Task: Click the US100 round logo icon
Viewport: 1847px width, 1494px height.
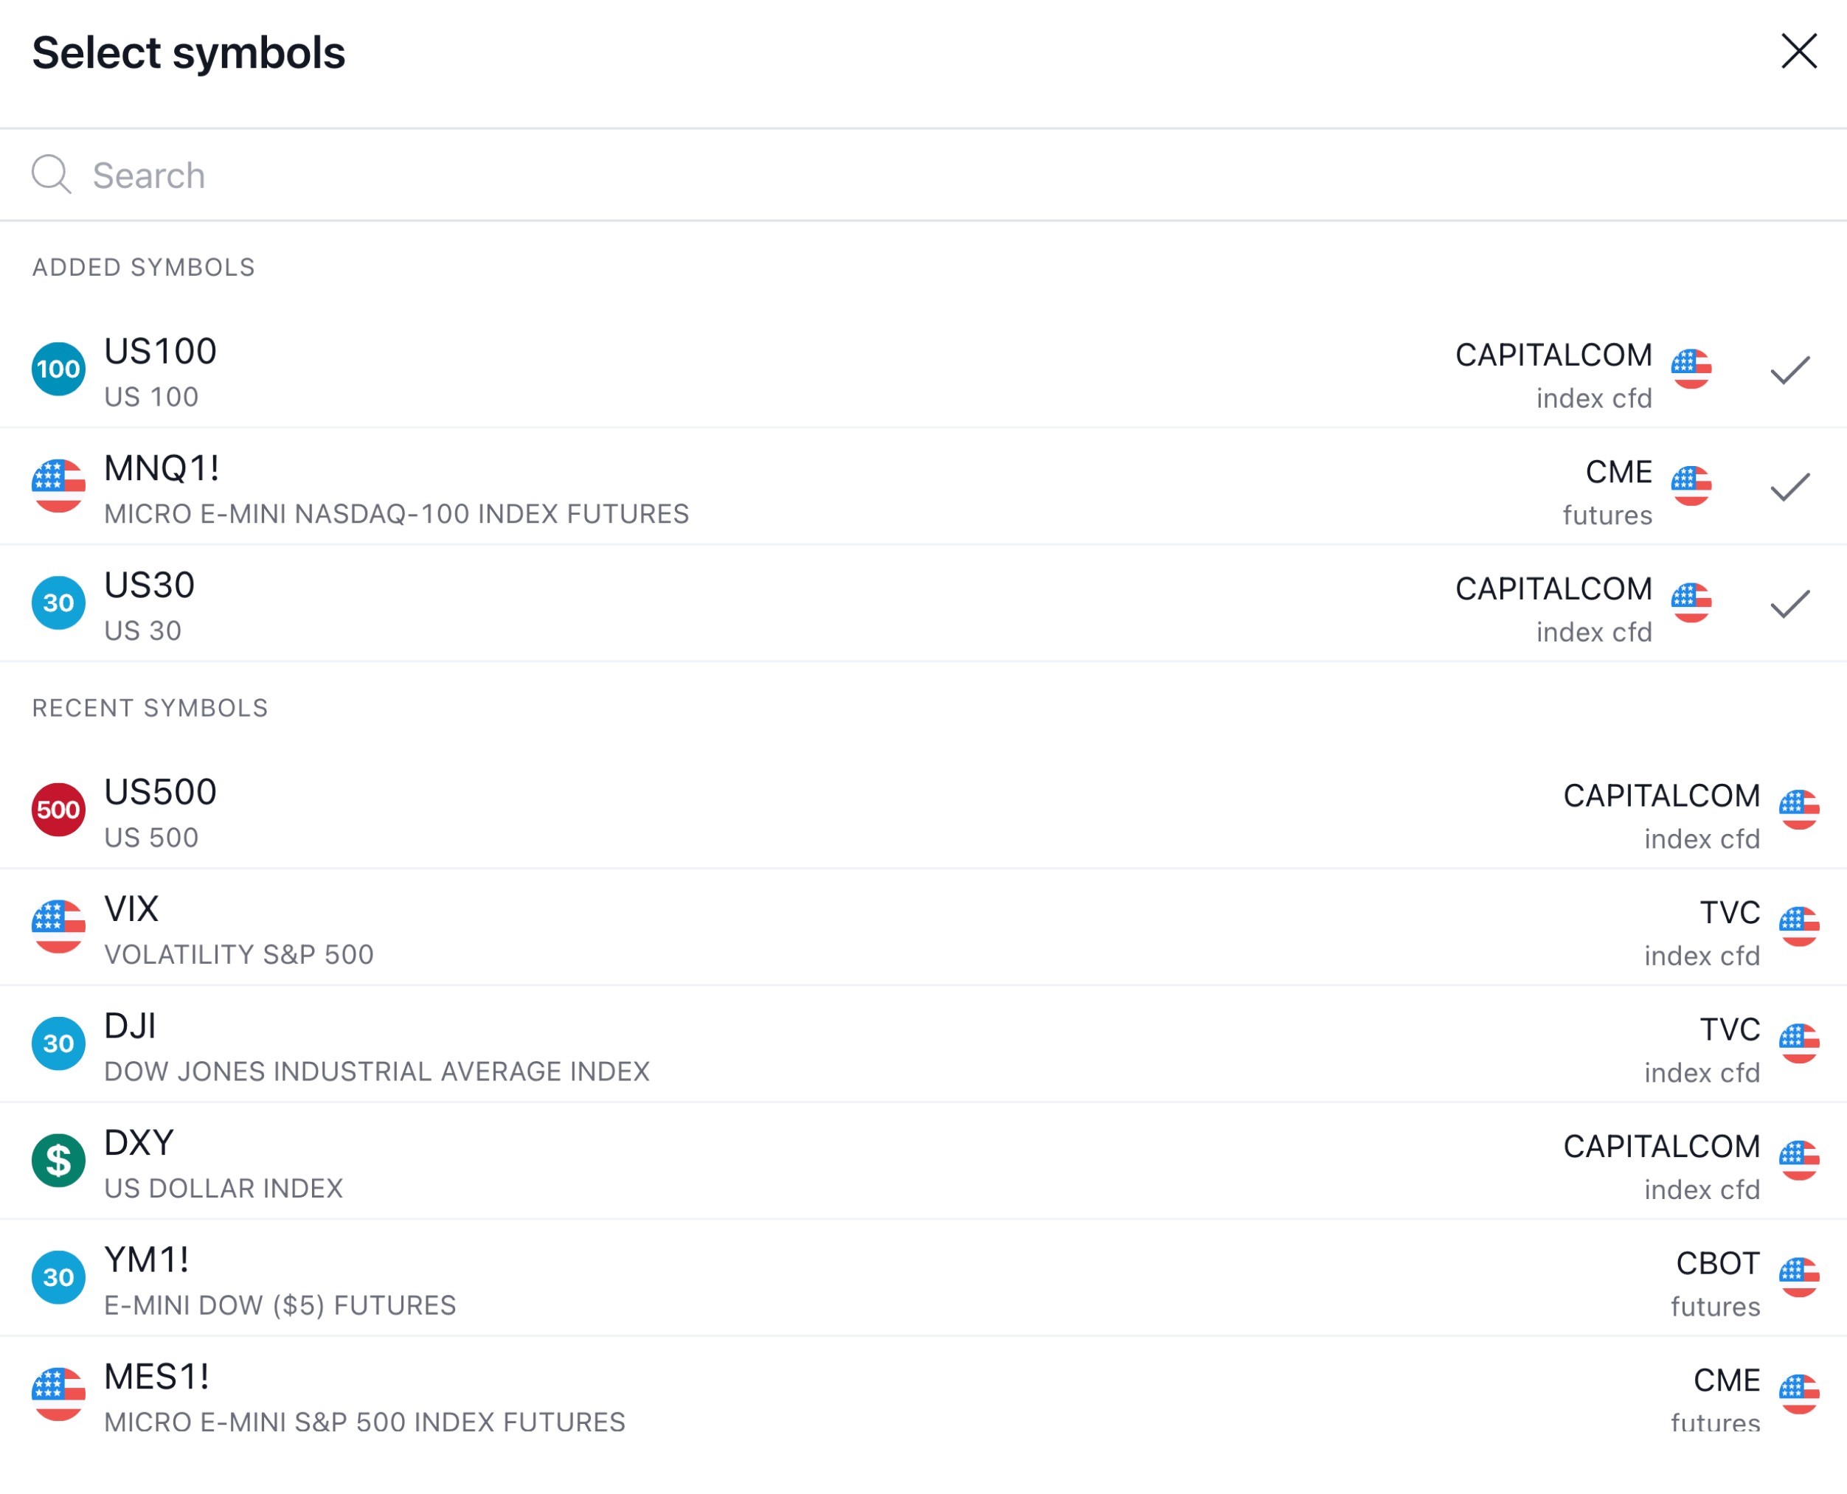Action: pos(58,369)
